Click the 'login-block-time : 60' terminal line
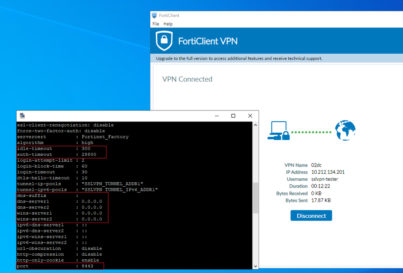403x273 pixels. pyautogui.click(x=52, y=166)
